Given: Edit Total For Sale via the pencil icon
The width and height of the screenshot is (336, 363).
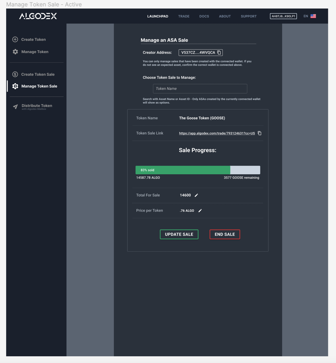Looking at the screenshot, I should pos(196,195).
